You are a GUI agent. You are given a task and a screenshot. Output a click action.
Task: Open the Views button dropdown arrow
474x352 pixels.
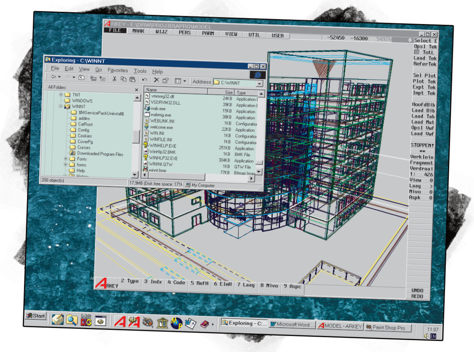184,81
